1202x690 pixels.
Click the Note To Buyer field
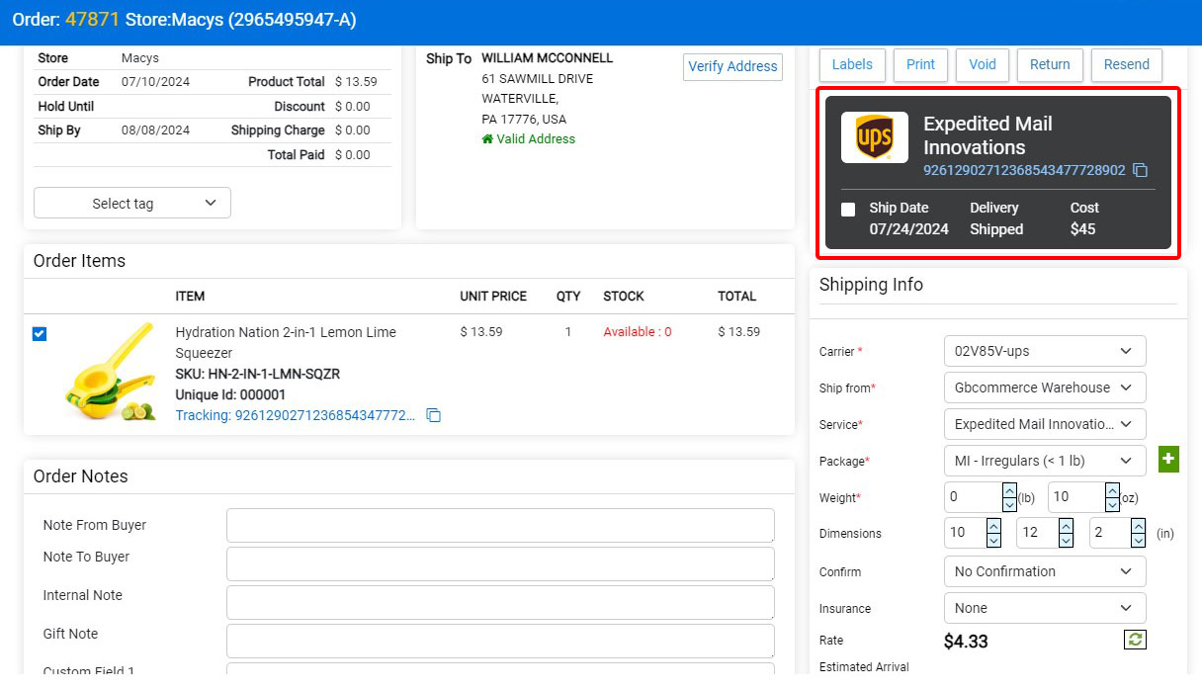(x=500, y=563)
